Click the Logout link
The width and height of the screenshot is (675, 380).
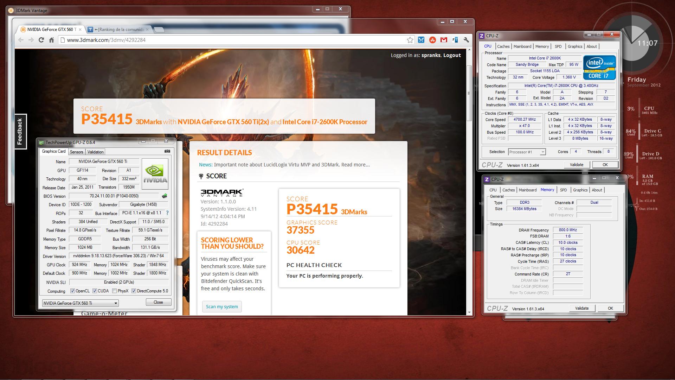pos(452,55)
